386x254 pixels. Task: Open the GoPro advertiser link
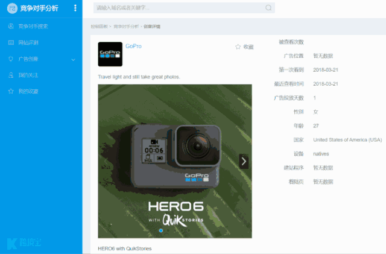(x=133, y=46)
